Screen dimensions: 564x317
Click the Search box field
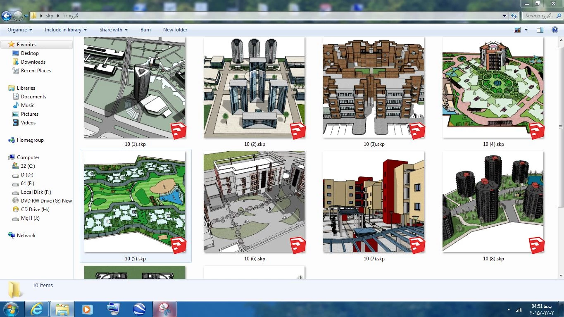tap(542, 16)
